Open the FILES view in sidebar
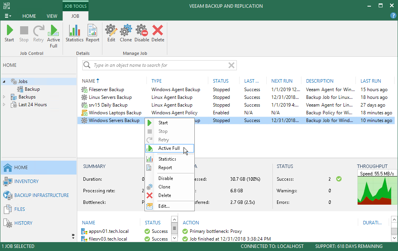398x251 pixels. [39, 209]
